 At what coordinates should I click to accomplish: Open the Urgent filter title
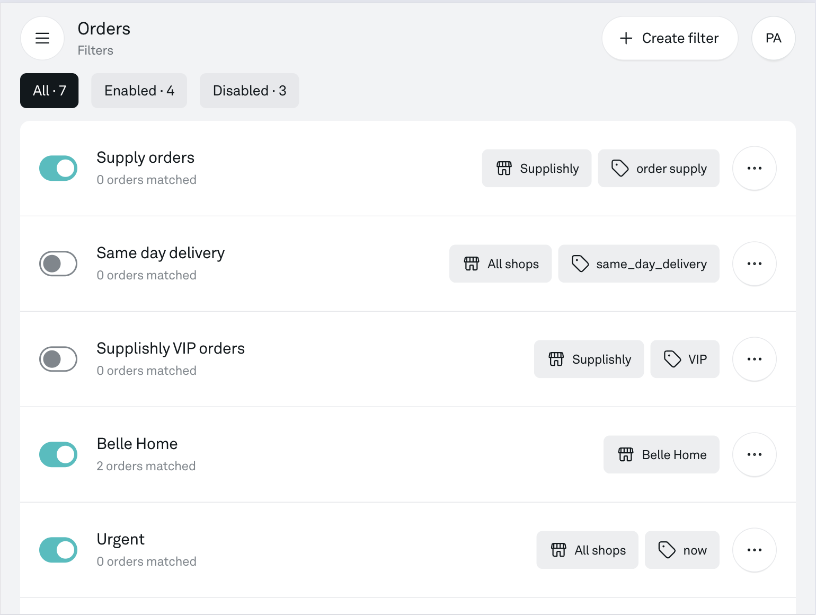coord(120,539)
